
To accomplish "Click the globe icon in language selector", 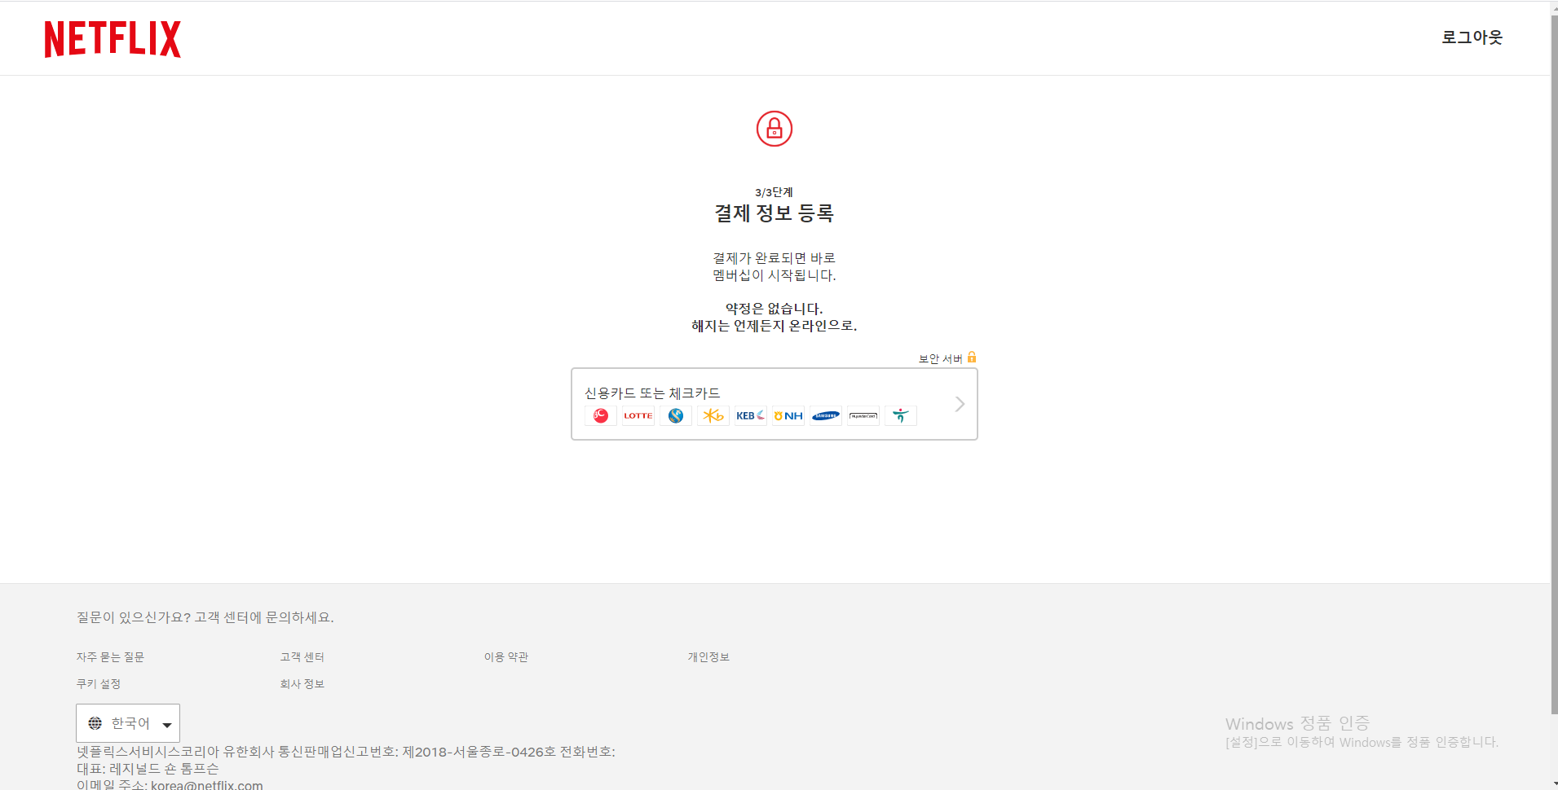I will click(x=95, y=723).
